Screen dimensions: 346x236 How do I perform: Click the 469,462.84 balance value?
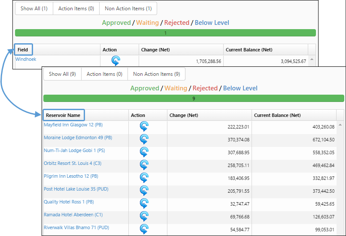coord(324,166)
